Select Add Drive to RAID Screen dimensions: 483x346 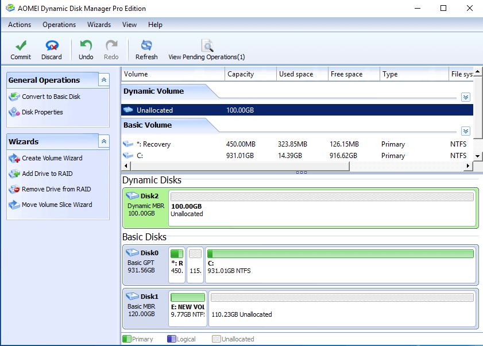click(47, 174)
